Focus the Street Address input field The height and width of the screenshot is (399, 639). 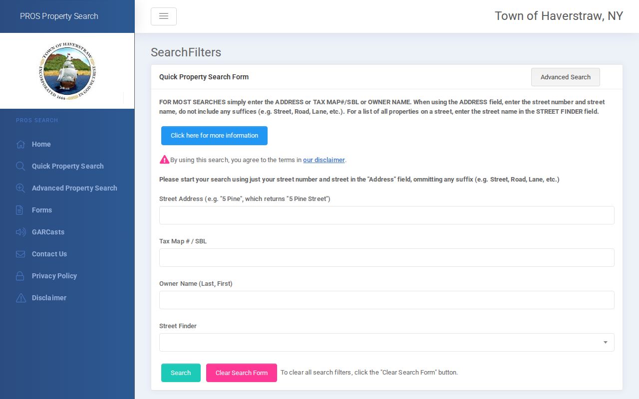[387, 215]
